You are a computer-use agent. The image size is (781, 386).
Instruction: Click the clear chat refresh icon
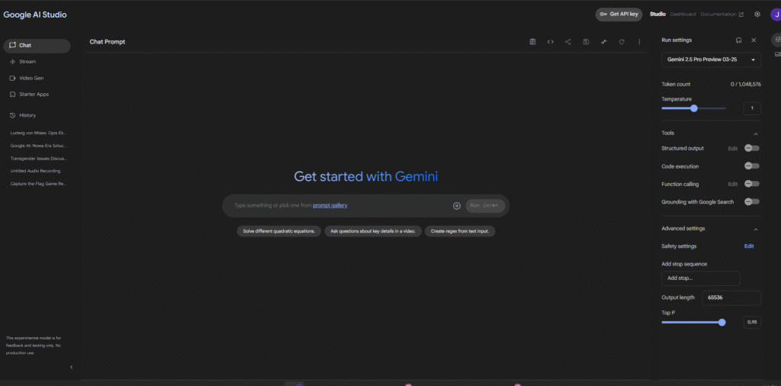(622, 42)
